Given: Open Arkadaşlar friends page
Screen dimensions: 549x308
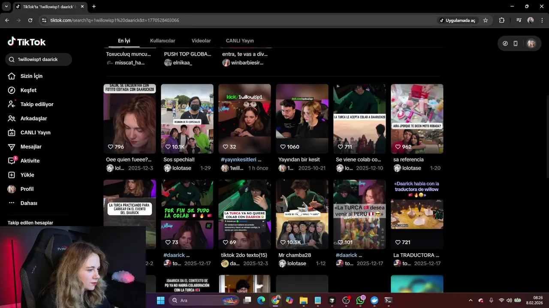Looking at the screenshot, I should coord(33,118).
